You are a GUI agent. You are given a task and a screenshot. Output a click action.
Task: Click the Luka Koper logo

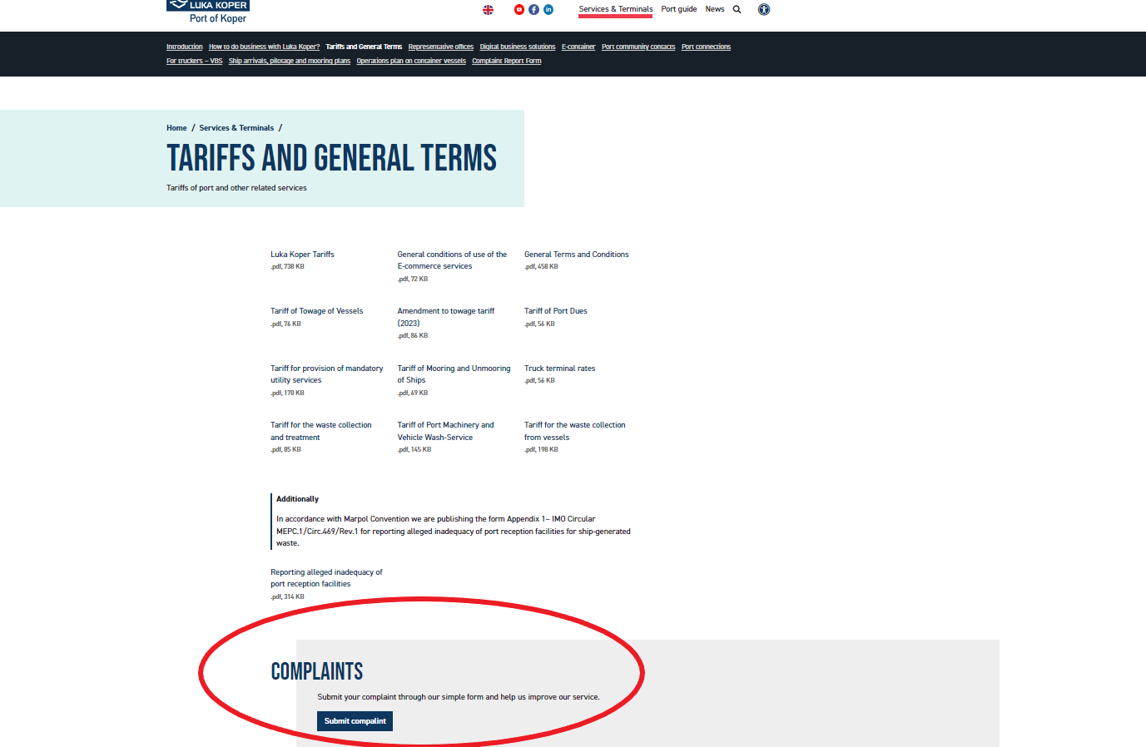point(208,12)
